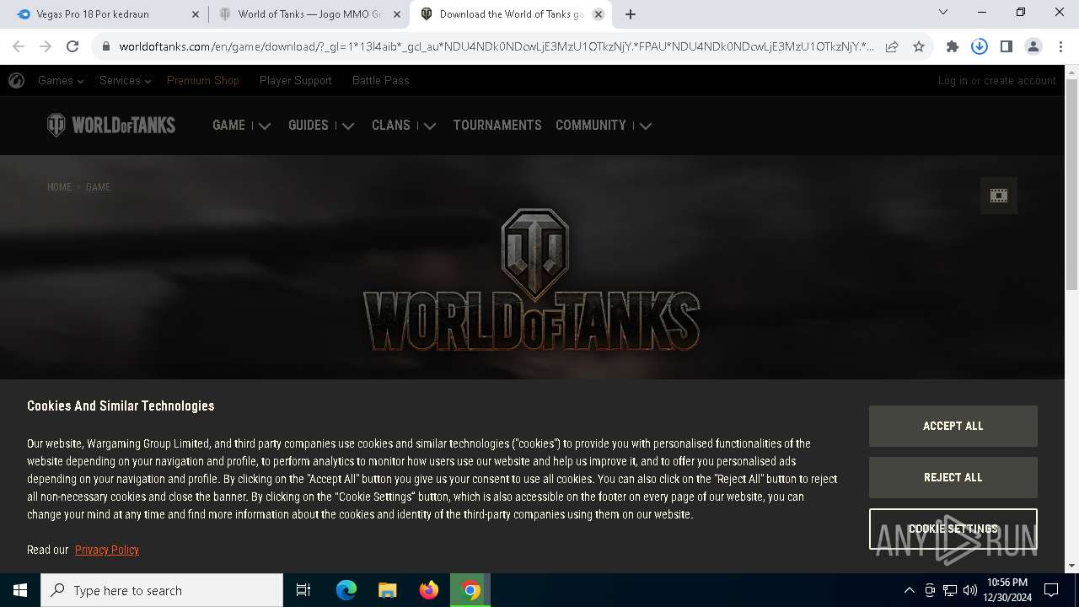Image resolution: width=1079 pixels, height=607 pixels.
Task: Open the Chrome three-dot menu
Action: (1060, 46)
